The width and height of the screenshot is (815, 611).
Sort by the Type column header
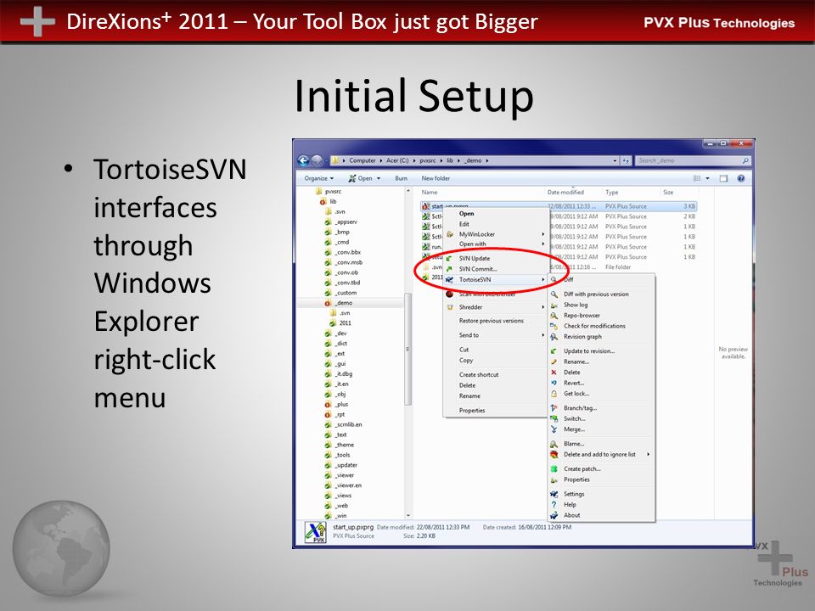612,193
